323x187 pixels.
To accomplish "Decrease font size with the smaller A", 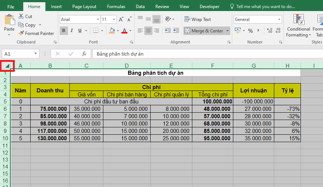I will tap(129, 19).
